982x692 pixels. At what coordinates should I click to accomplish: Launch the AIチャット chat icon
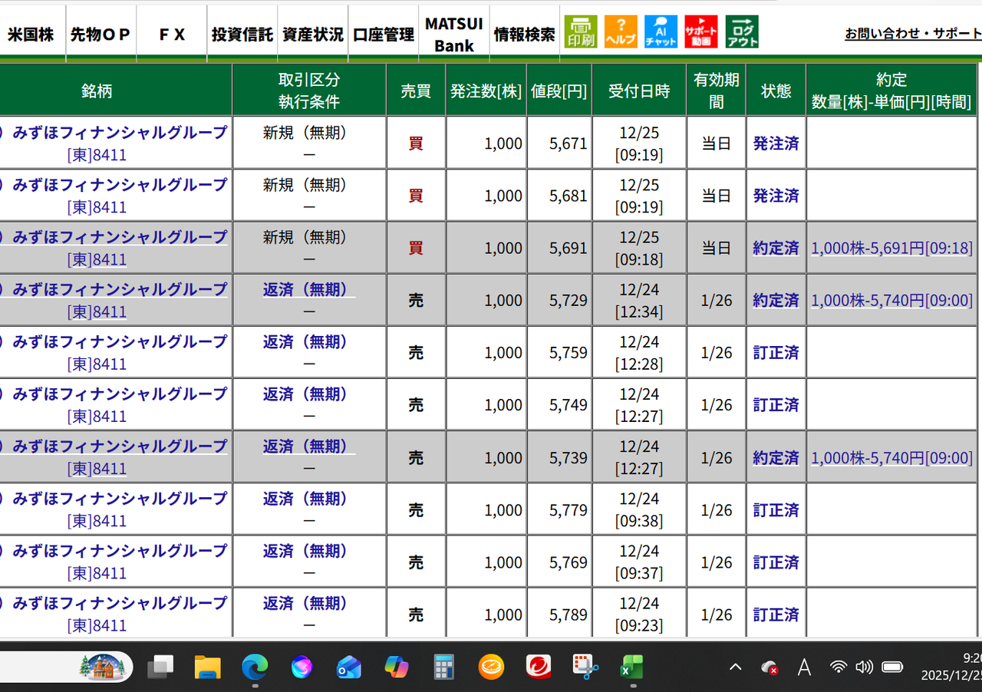pyautogui.click(x=661, y=31)
